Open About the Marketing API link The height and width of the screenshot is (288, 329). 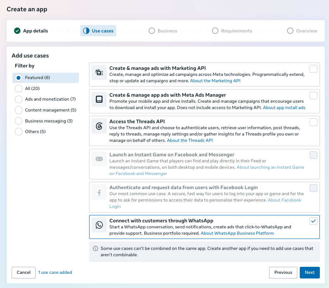(215, 81)
